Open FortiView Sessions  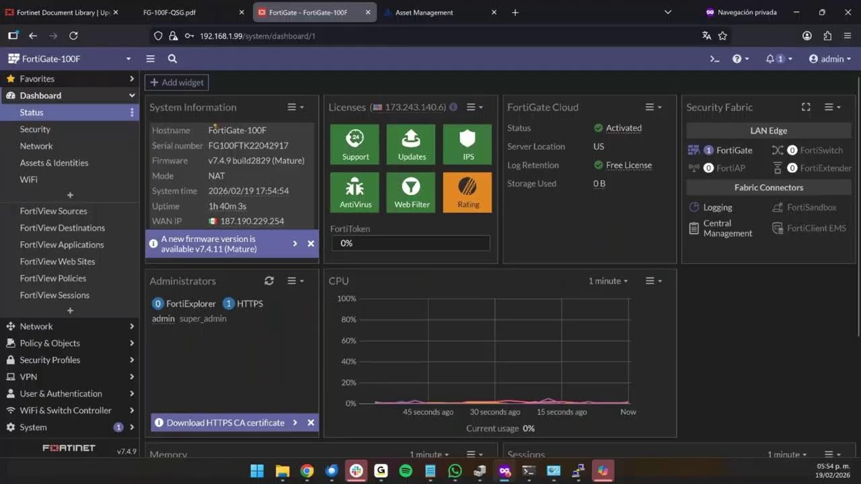point(54,295)
